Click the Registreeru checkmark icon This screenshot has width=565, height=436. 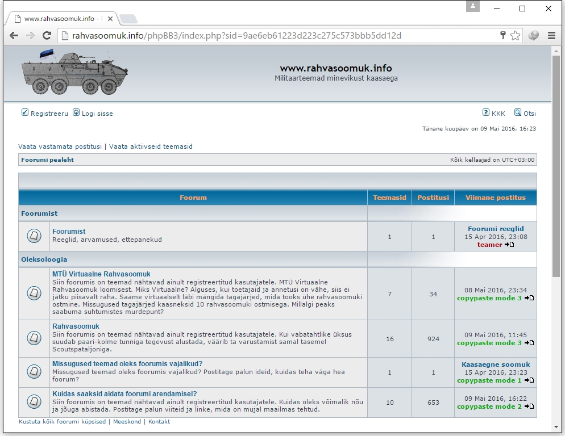(25, 112)
